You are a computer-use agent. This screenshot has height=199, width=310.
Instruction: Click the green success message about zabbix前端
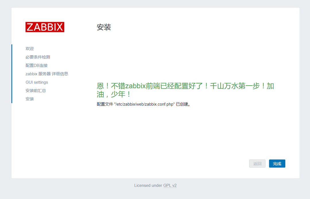pyautogui.click(x=185, y=90)
